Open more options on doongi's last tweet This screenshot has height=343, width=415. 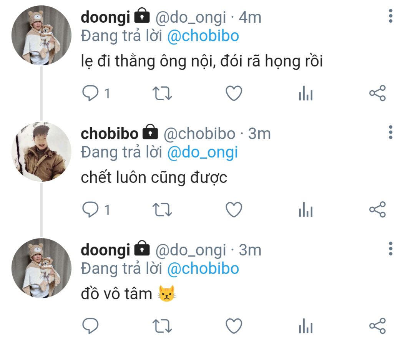[390, 249]
